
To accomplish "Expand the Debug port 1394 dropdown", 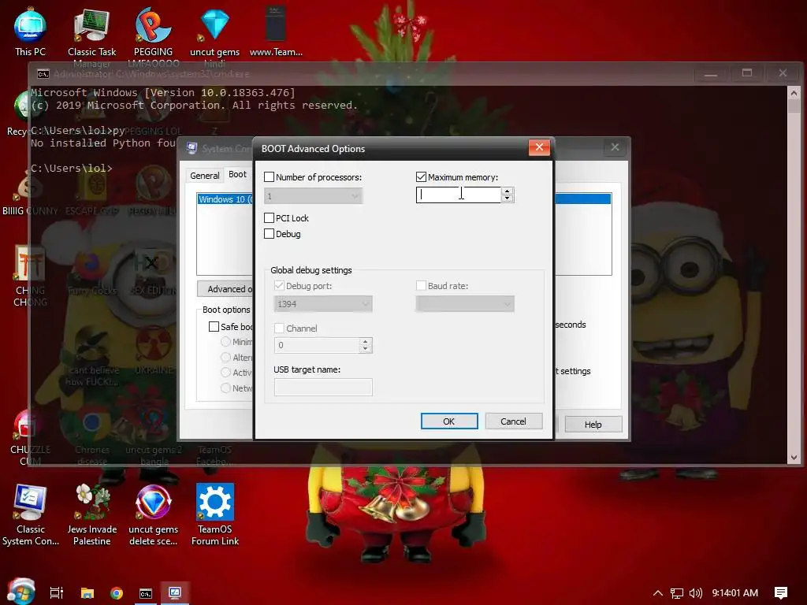I will (x=323, y=304).
